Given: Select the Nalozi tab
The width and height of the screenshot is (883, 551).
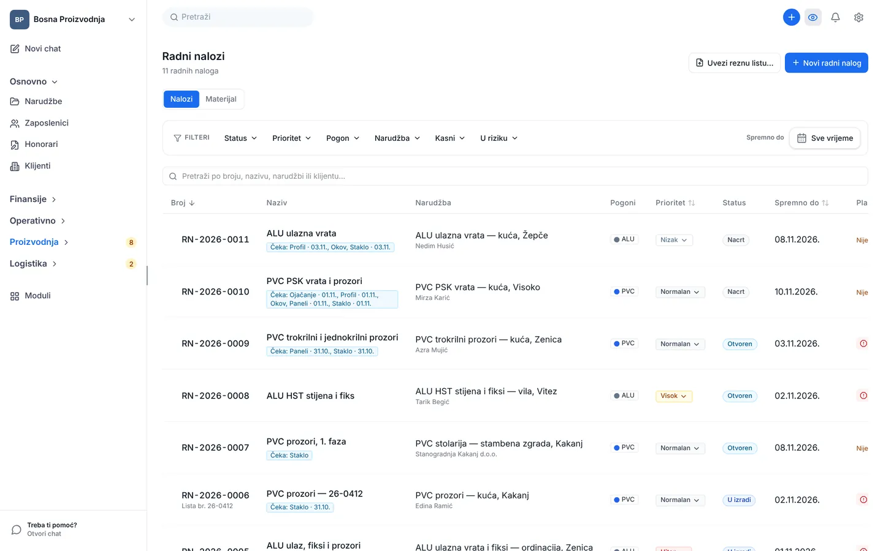Looking at the screenshot, I should (182, 99).
